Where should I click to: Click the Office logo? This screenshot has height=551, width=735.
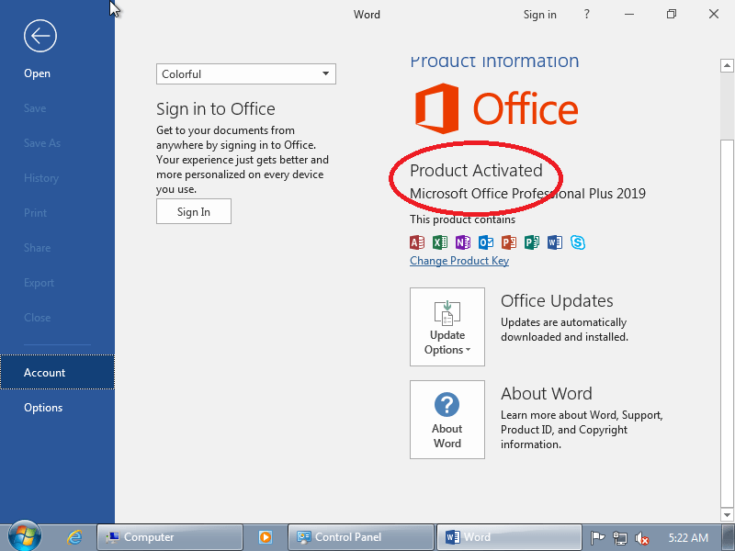pyautogui.click(x=496, y=108)
